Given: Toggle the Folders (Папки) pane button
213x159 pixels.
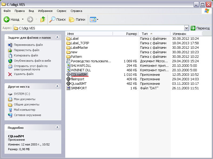Looking at the screenshot, I should (77, 19).
